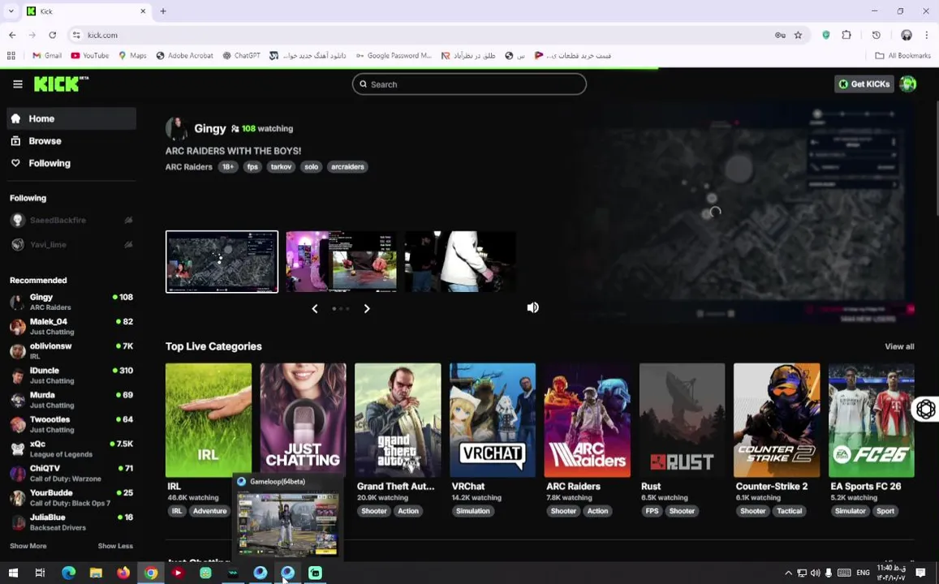The height and width of the screenshot is (584, 939).
Task: Mute the featured stream volume icon
Action: pos(532,307)
